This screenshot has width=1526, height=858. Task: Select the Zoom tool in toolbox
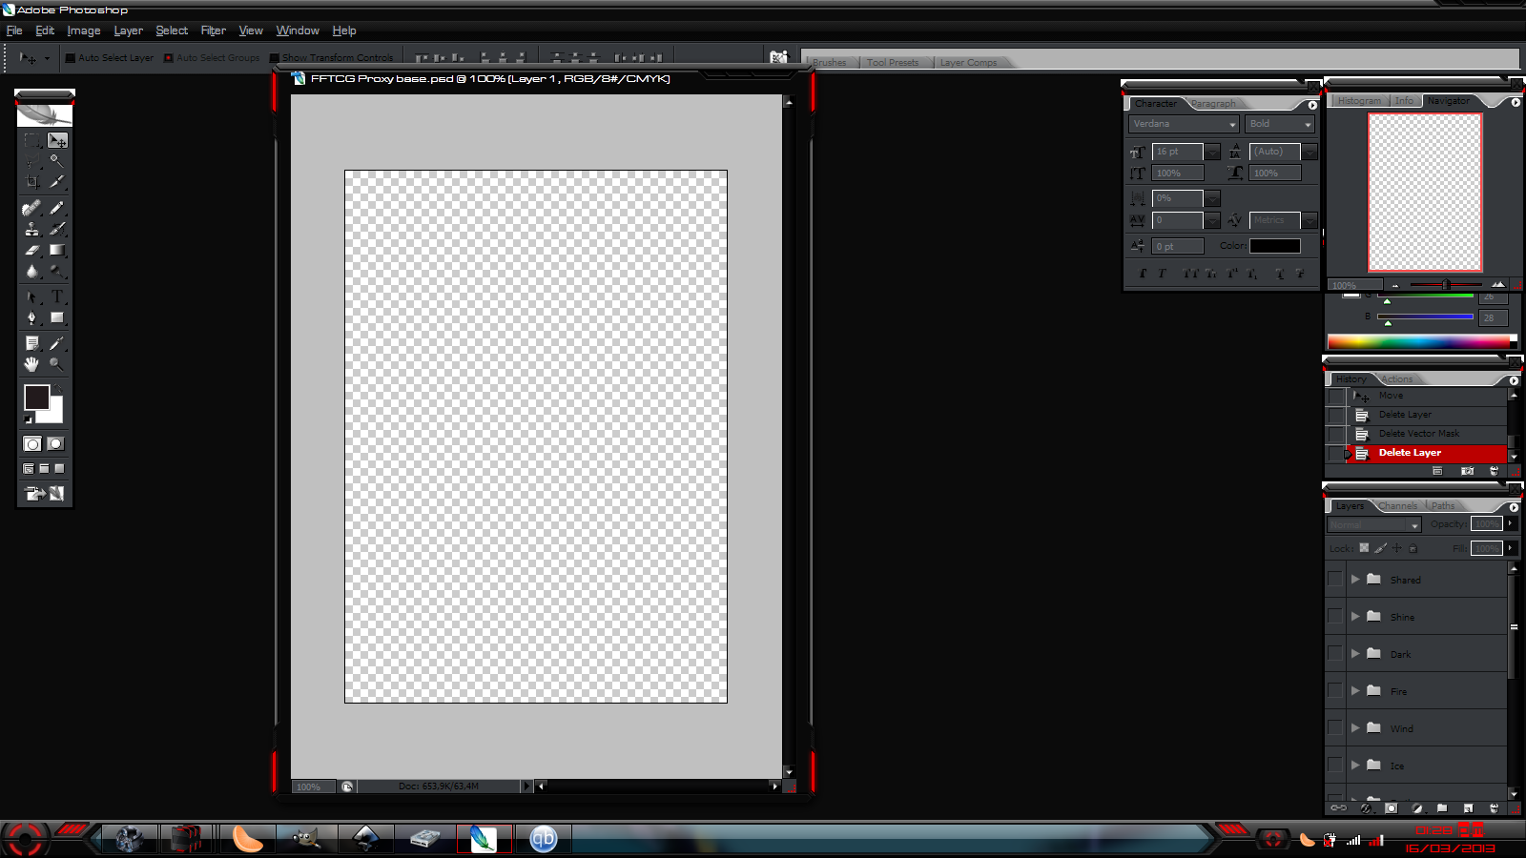57,364
